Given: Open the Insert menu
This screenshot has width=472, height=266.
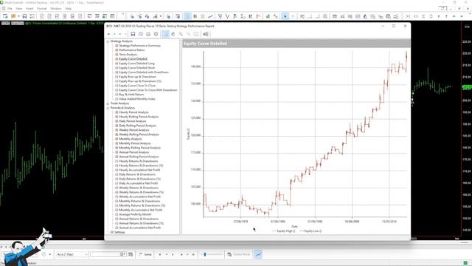Looking at the screenshot, I should pyautogui.click(x=29, y=8).
